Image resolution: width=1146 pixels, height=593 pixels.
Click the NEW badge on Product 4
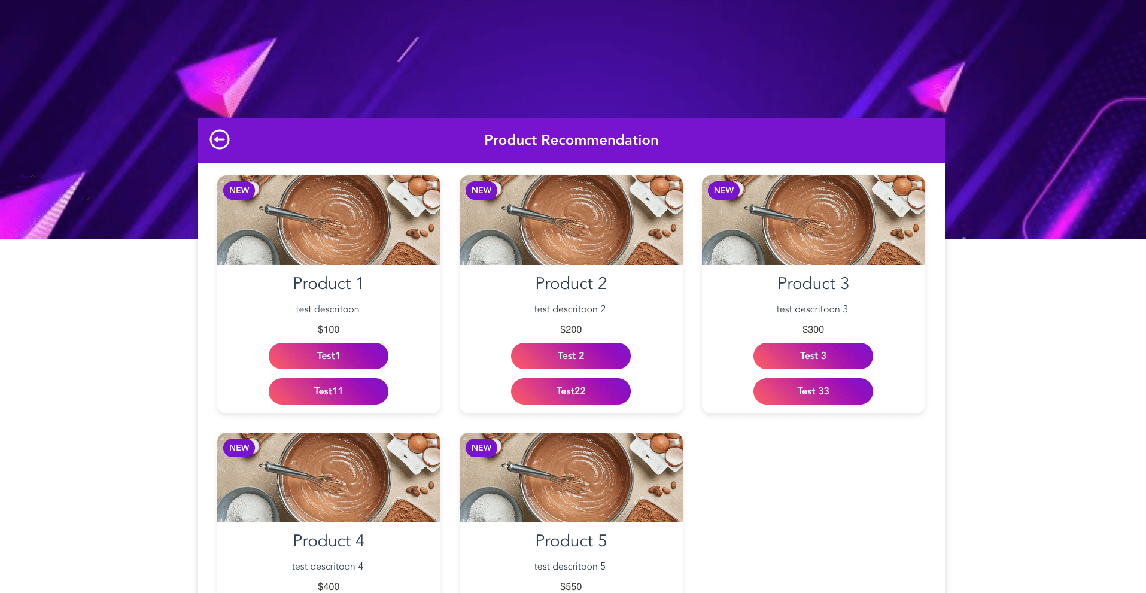click(239, 448)
